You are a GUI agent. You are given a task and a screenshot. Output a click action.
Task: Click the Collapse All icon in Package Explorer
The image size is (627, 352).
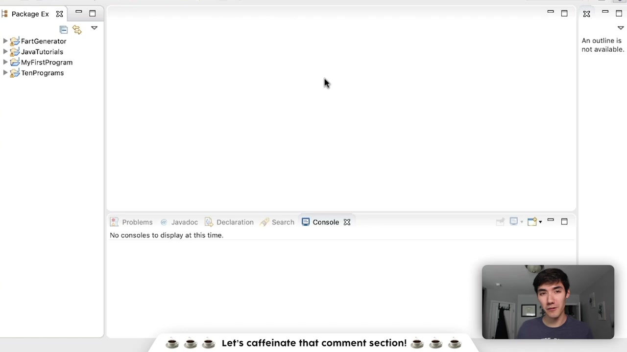[x=64, y=29]
